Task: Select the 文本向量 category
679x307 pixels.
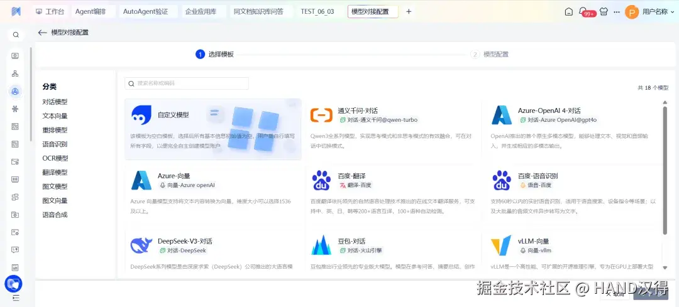Action: pyautogui.click(x=55, y=116)
